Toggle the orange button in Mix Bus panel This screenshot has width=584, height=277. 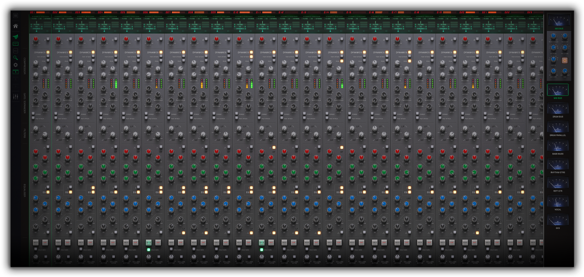coord(565,60)
